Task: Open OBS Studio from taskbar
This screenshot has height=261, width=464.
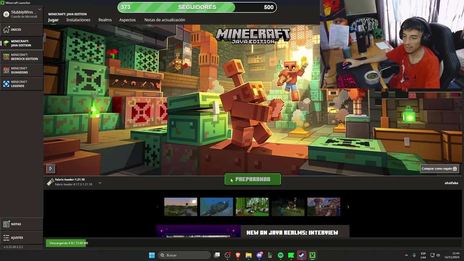Action: [227, 255]
